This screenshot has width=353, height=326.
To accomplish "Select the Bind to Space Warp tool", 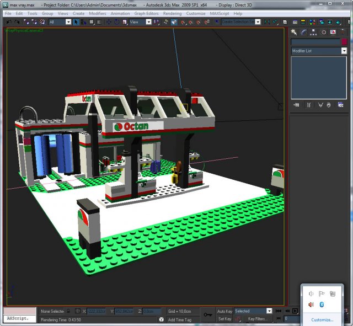I will [x=42, y=22].
